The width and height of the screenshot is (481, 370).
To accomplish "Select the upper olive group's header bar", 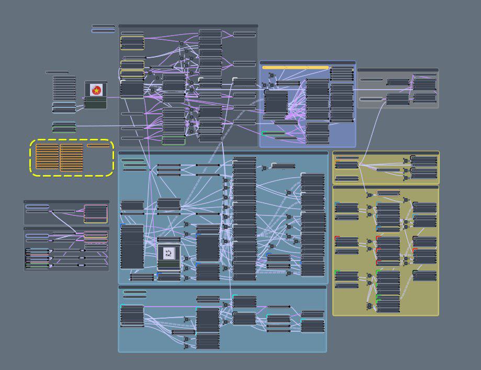I will click(x=386, y=153).
